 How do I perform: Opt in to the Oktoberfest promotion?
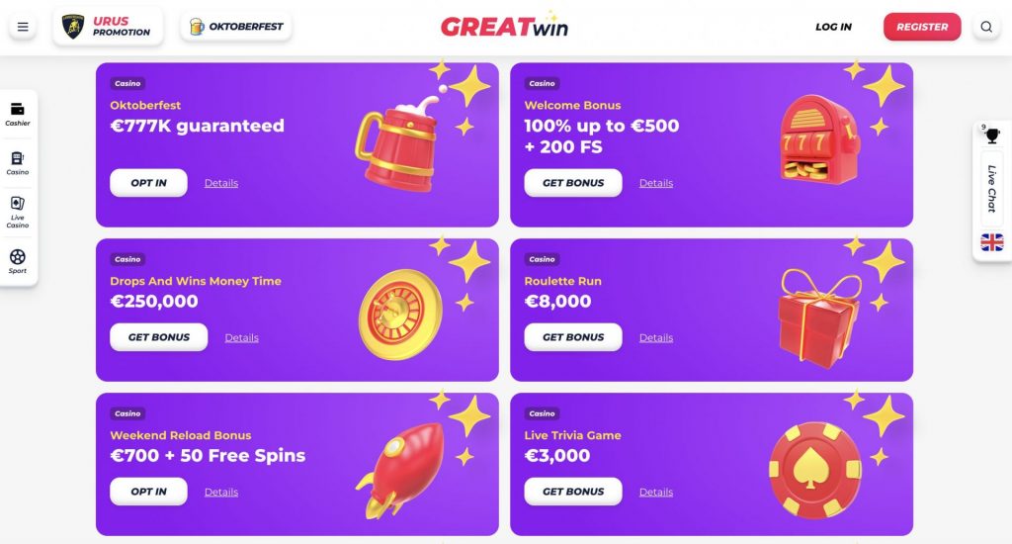148,183
